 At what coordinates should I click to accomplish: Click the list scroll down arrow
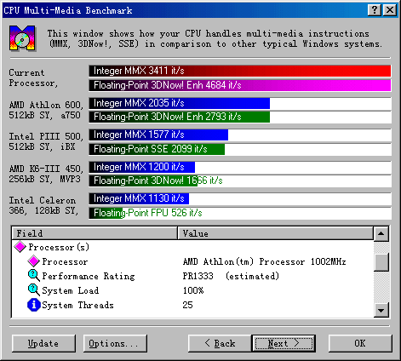point(381,310)
